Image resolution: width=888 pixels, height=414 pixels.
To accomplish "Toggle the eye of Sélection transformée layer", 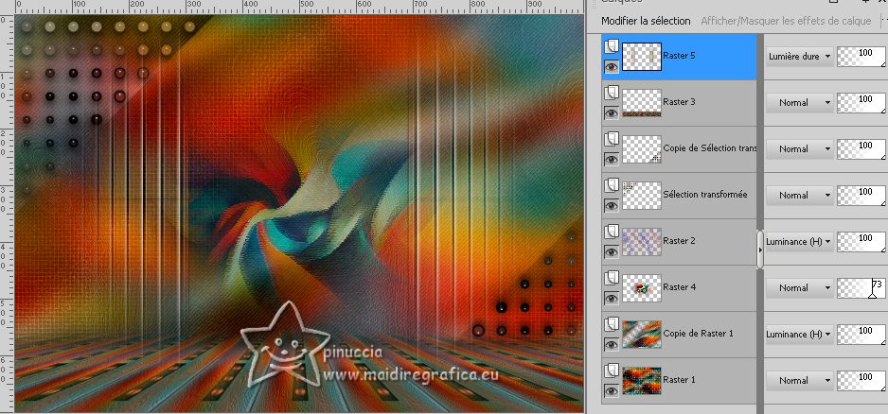I will 611,206.
